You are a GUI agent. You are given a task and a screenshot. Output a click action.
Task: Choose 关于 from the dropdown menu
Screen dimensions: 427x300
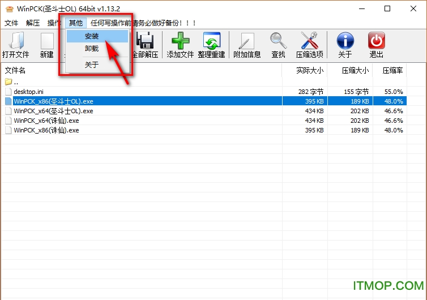click(97, 65)
